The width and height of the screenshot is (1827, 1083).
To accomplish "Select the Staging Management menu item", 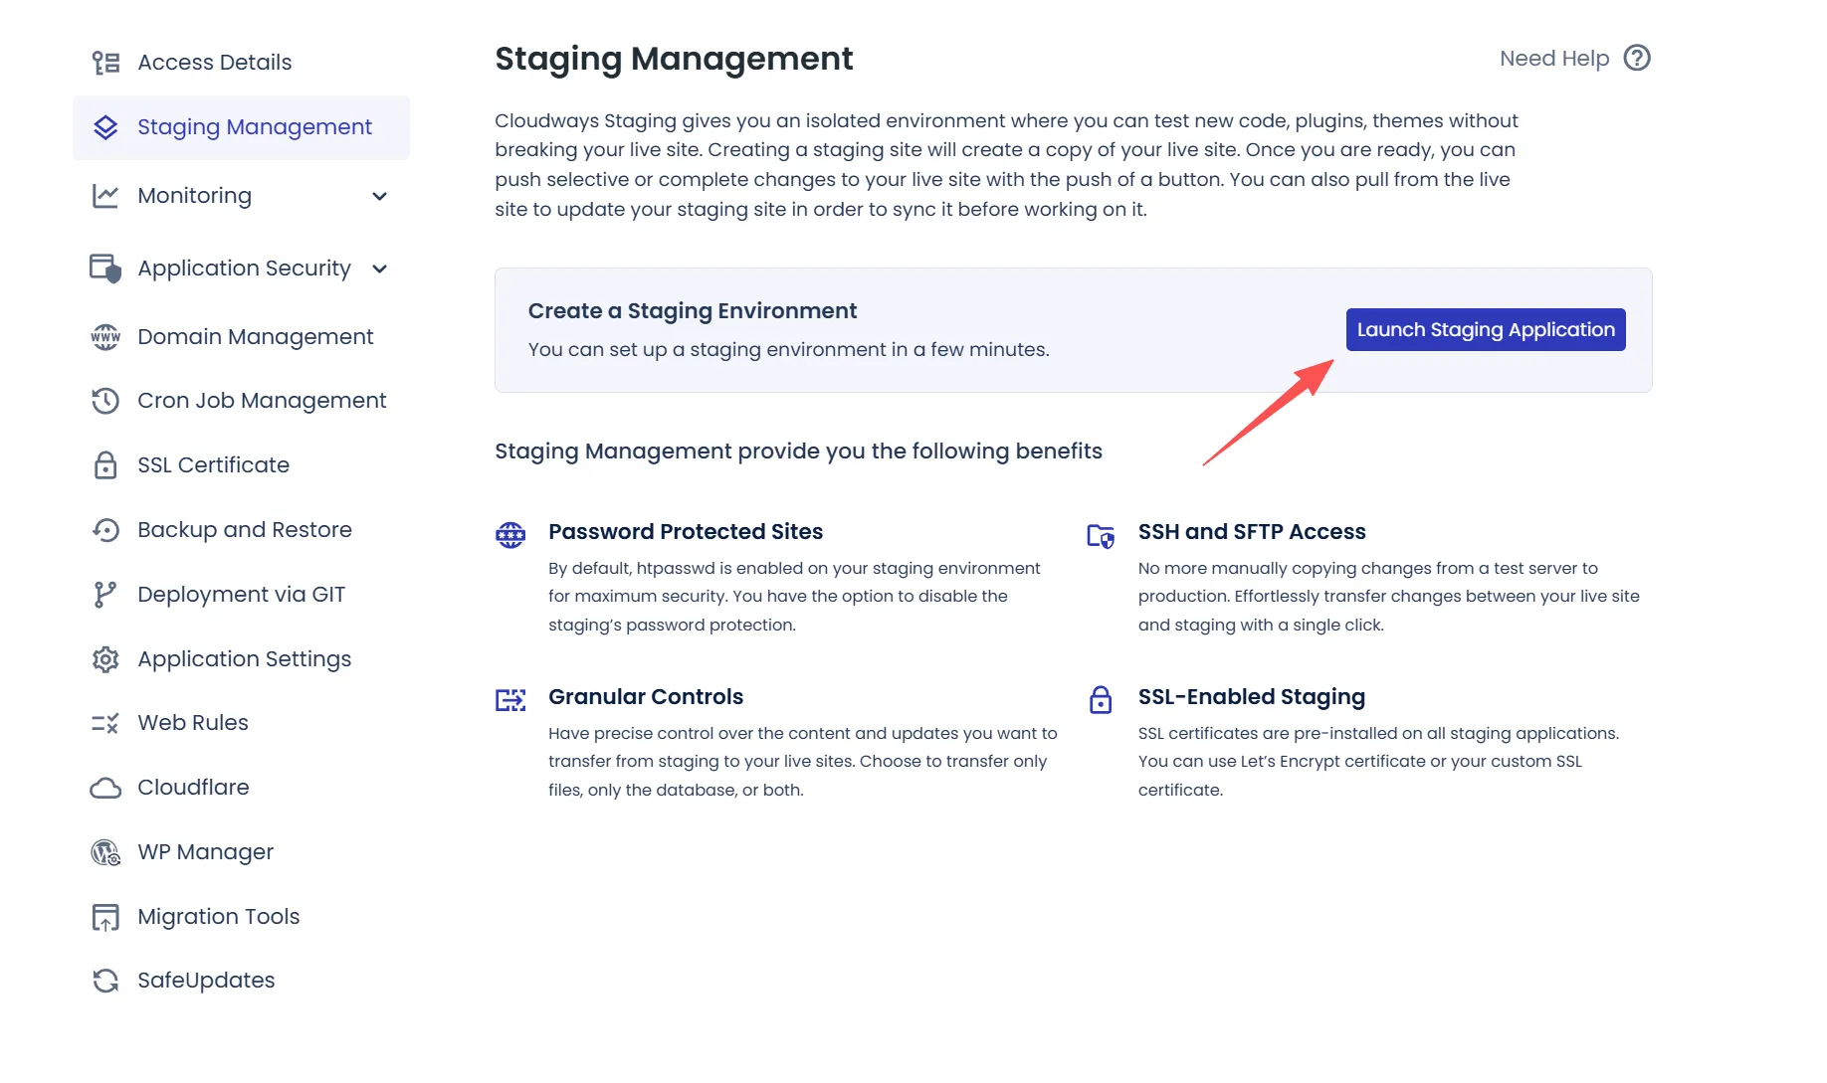I will [x=254, y=127].
